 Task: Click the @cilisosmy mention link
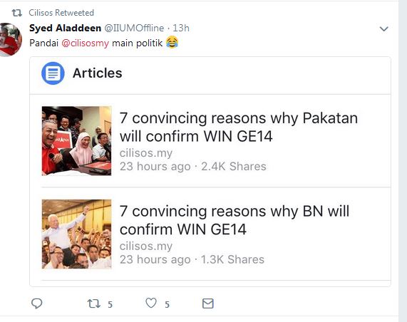coord(85,43)
